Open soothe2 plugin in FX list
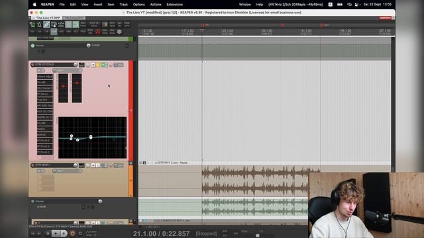The height and width of the screenshot is (238, 424). tap(45, 135)
